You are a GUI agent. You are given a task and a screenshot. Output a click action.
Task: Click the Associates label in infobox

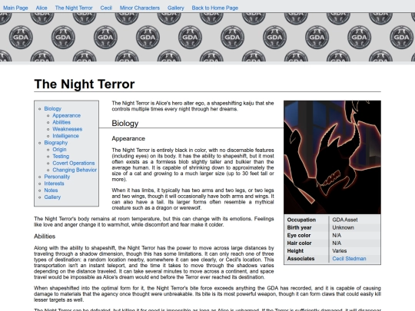(300, 259)
